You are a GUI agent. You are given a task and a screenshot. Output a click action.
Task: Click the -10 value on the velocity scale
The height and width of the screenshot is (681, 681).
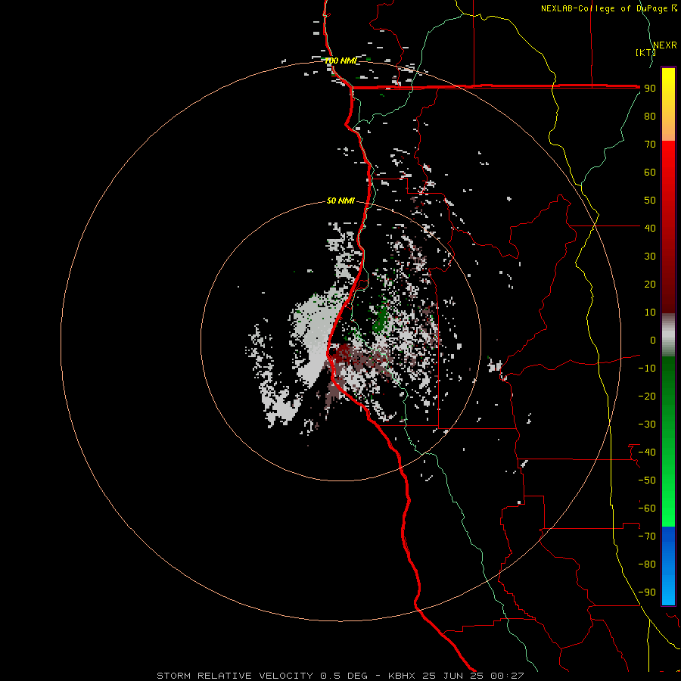point(647,368)
